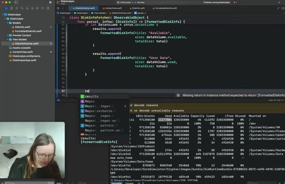Click the blue breakpoint indicator below editor
This screenshot has height=184, width=285.
click(59, 100)
